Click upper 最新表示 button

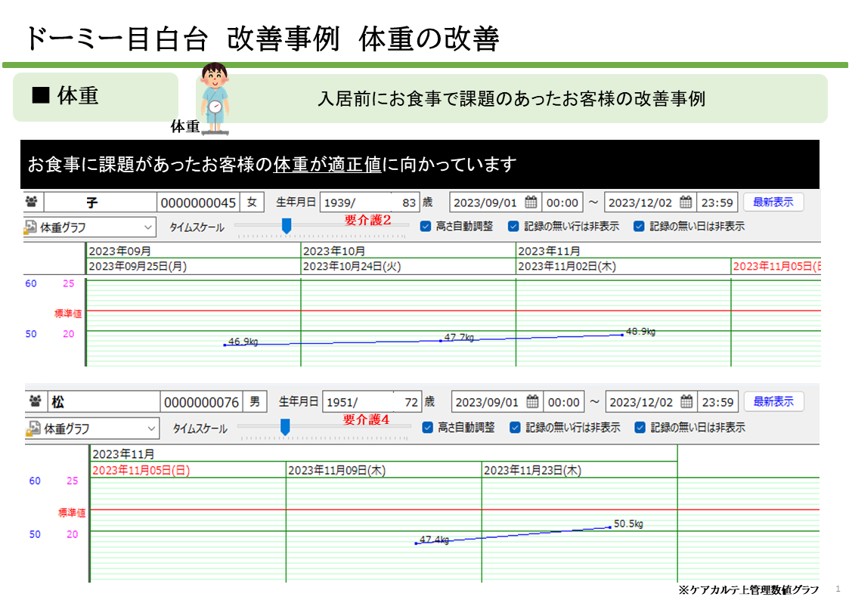pos(773,203)
